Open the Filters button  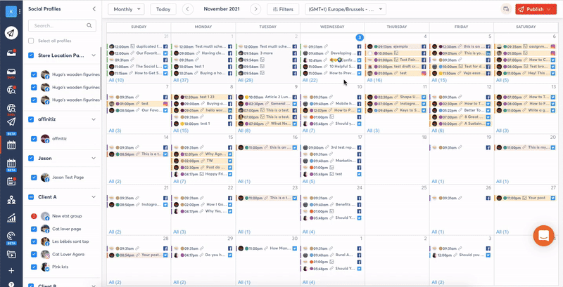(x=283, y=9)
